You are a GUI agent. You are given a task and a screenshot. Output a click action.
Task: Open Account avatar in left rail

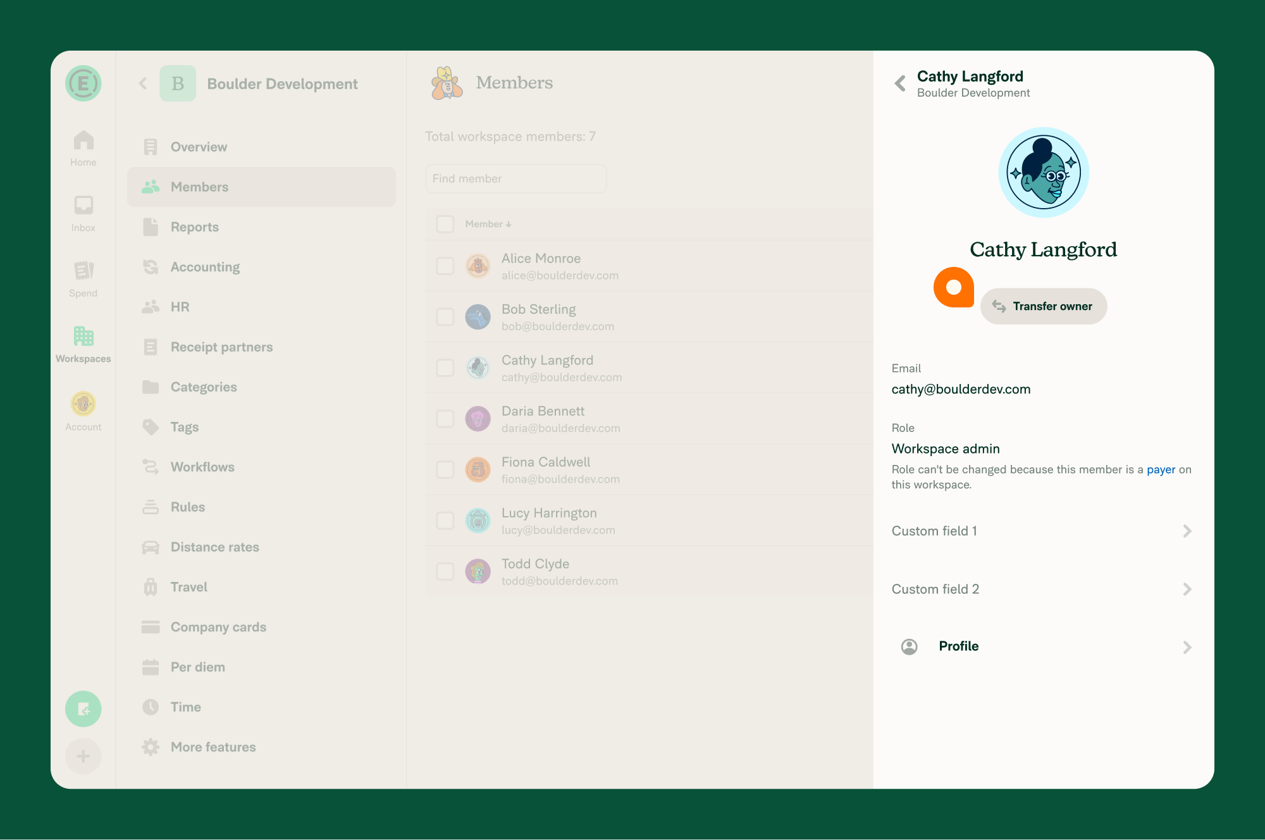[83, 404]
